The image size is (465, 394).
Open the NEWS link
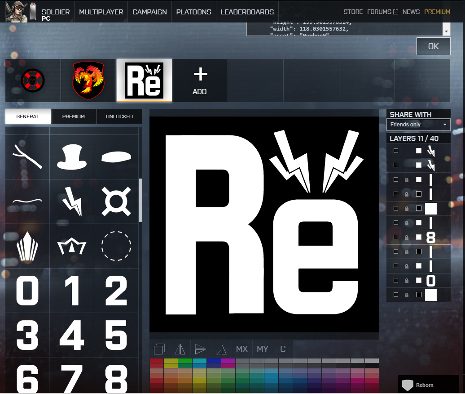pos(411,12)
